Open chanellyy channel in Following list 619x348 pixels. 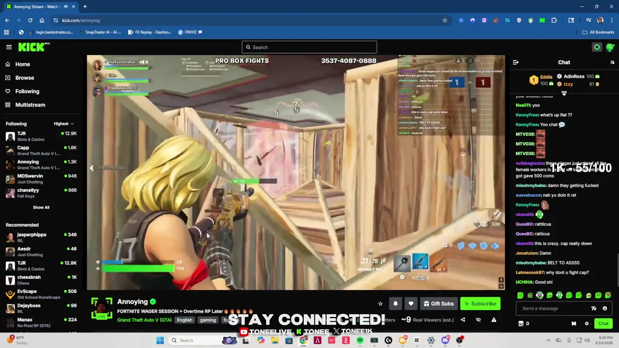point(41,193)
